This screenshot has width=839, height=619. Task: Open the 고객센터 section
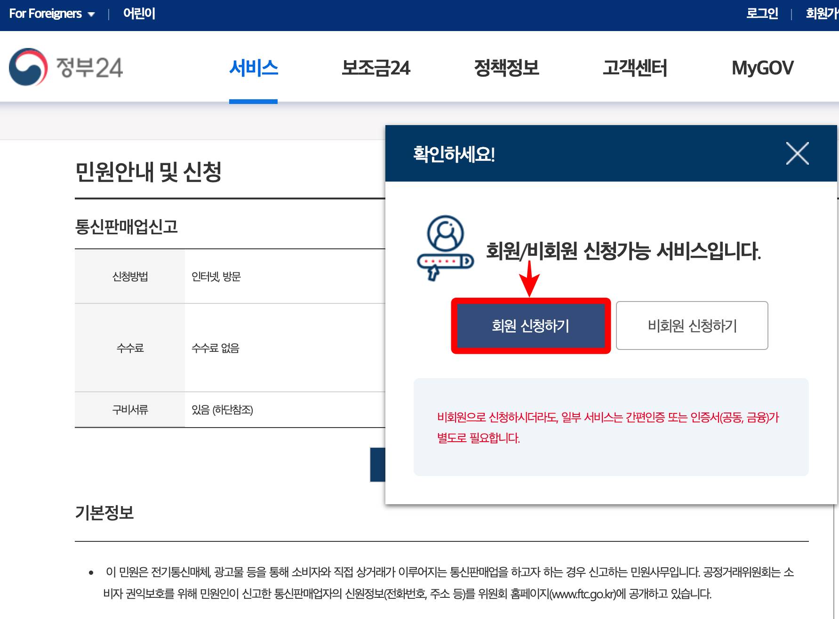635,68
